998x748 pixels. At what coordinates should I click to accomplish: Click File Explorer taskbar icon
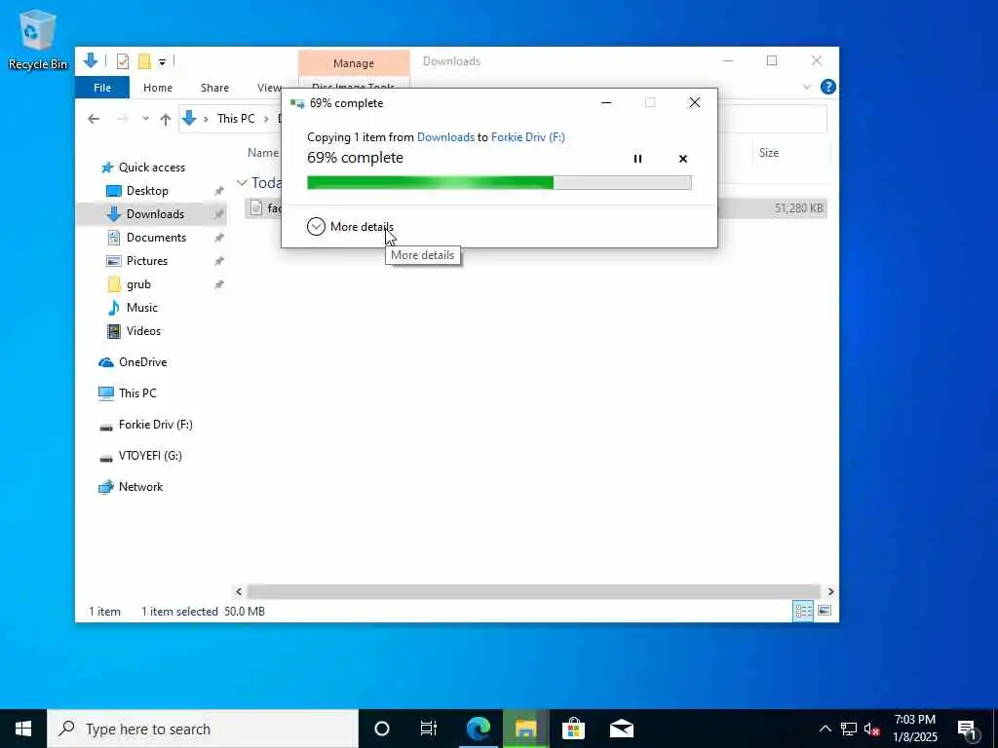[x=525, y=729]
